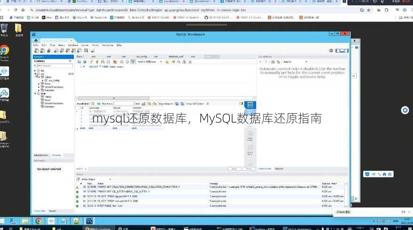Toggle word wrap icon in editor toolbar
Screen dimensions: 413x230
click(x=190, y=62)
